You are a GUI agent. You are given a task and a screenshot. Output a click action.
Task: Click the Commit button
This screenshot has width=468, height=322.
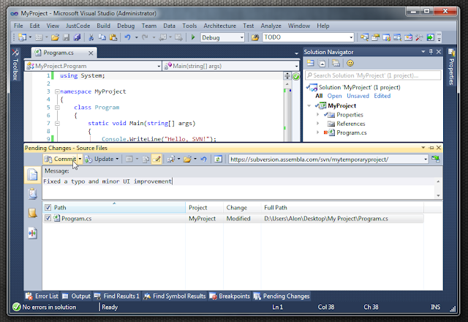(60, 160)
